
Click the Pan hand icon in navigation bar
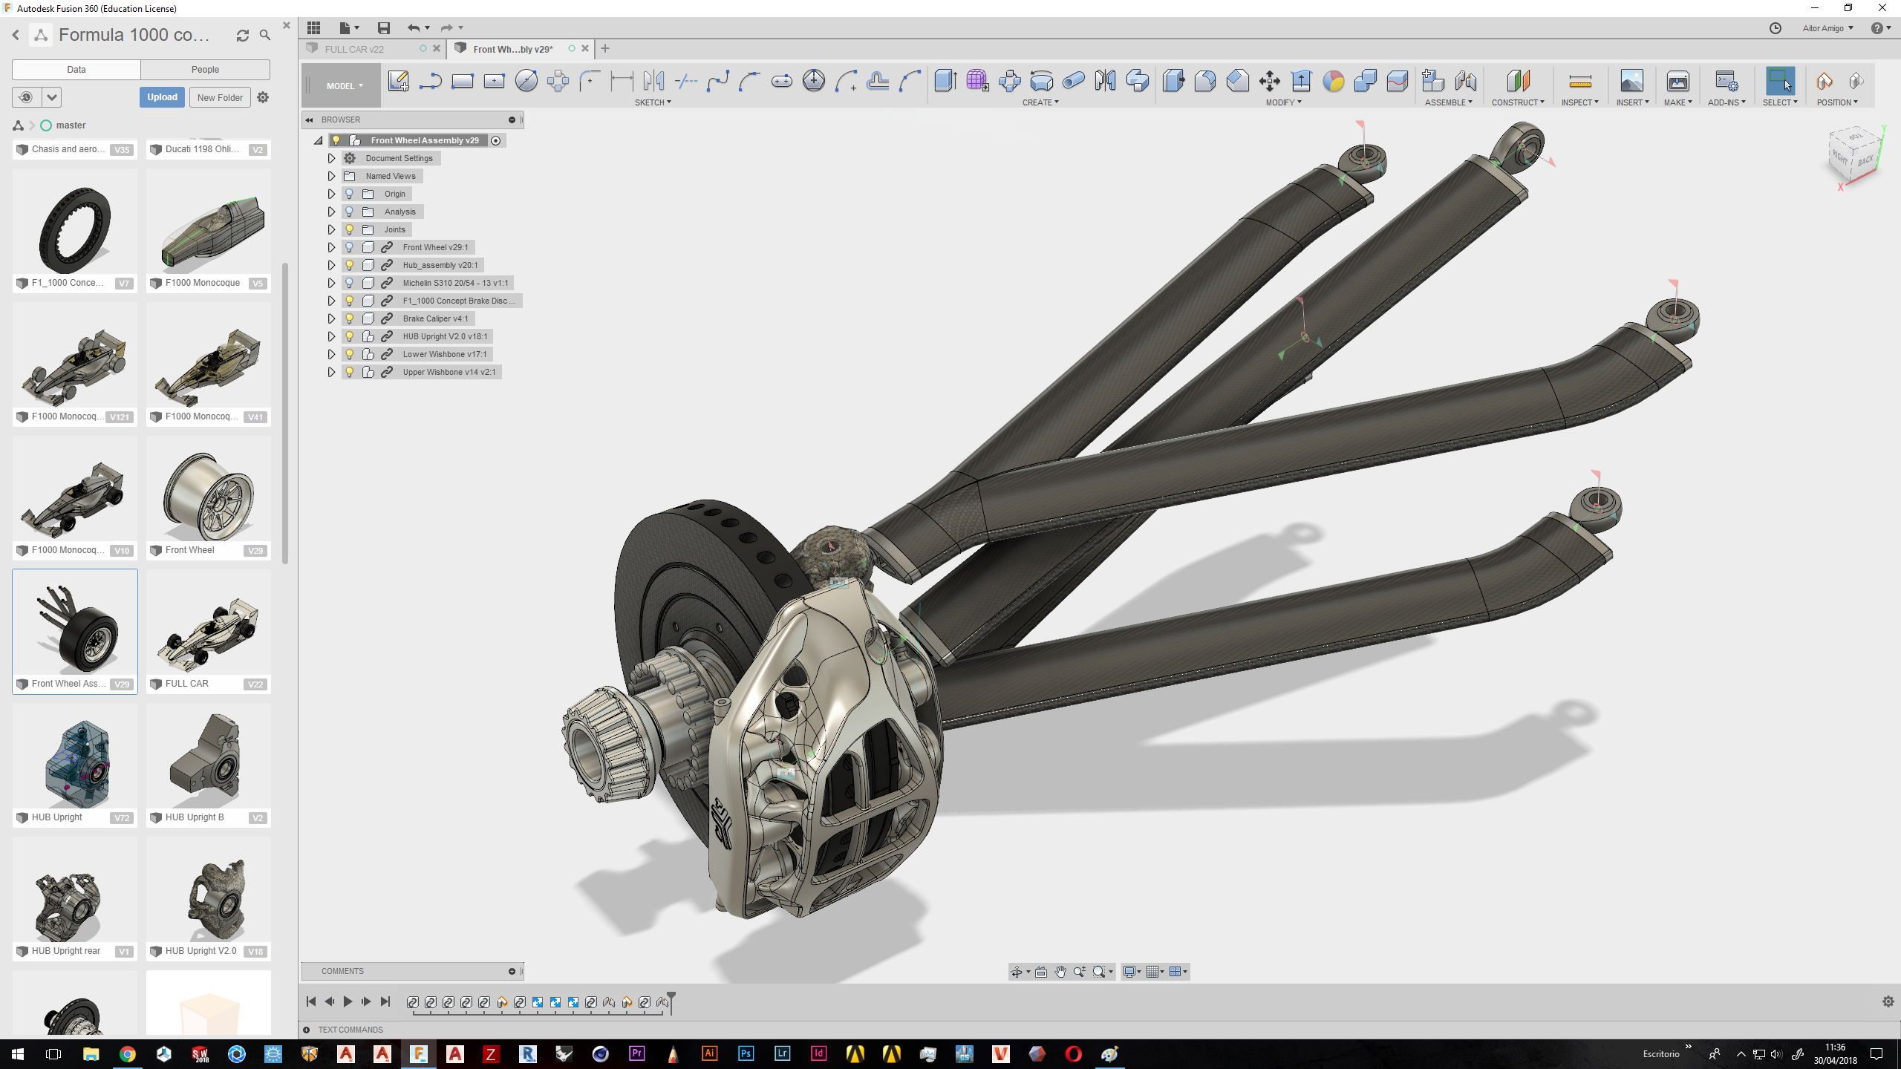pyautogui.click(x=1060, y=972)
